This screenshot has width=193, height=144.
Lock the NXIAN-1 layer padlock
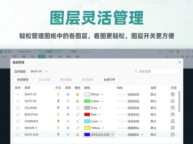click(x=78, y=128)
